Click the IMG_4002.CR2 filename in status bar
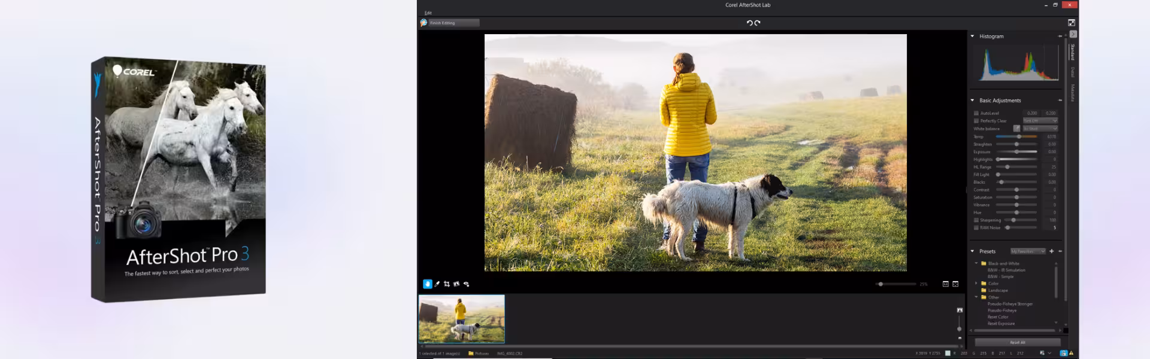Screen dimensions: 1150x359 [509, 354]
